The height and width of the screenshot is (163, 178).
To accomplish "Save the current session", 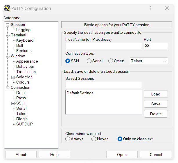I will (x=156, y=104).
